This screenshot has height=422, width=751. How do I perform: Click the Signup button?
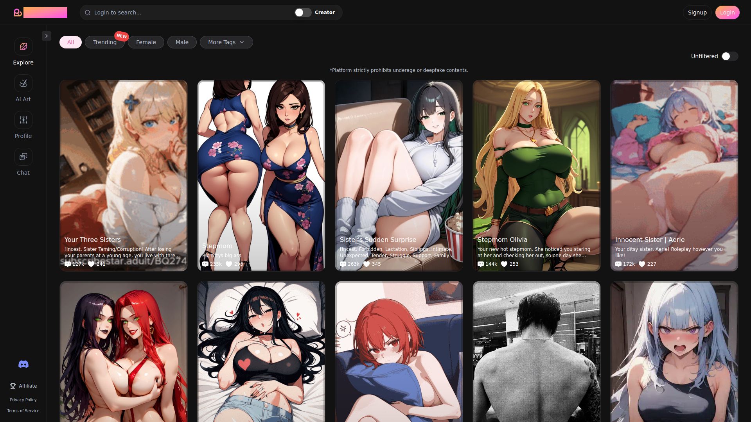(697, 13)
